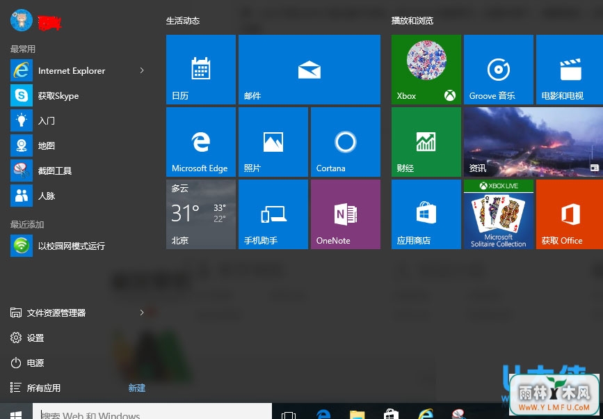Open the 手机助手 tile
Screen dimensions: 603x419
pos(273,214)
